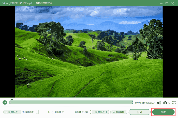Viewport: 178px width, 118px height.
Task: Decrease the end time with down arrow
Action: pos(90,113)
